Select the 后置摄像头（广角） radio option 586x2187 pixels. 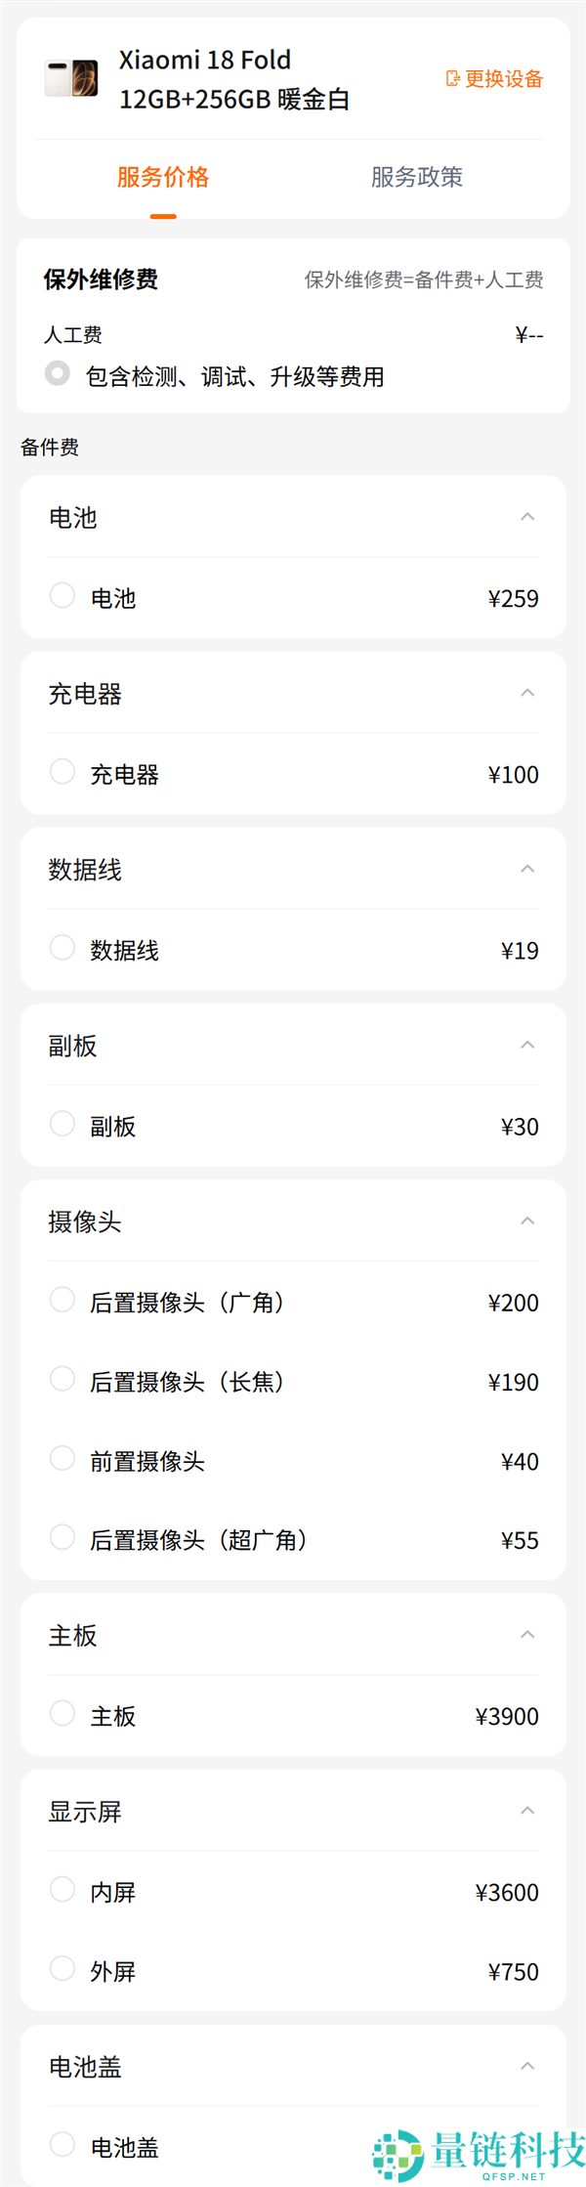point(63,1300)
